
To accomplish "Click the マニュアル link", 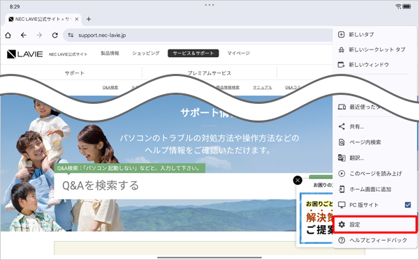I will tap(263, 87).
